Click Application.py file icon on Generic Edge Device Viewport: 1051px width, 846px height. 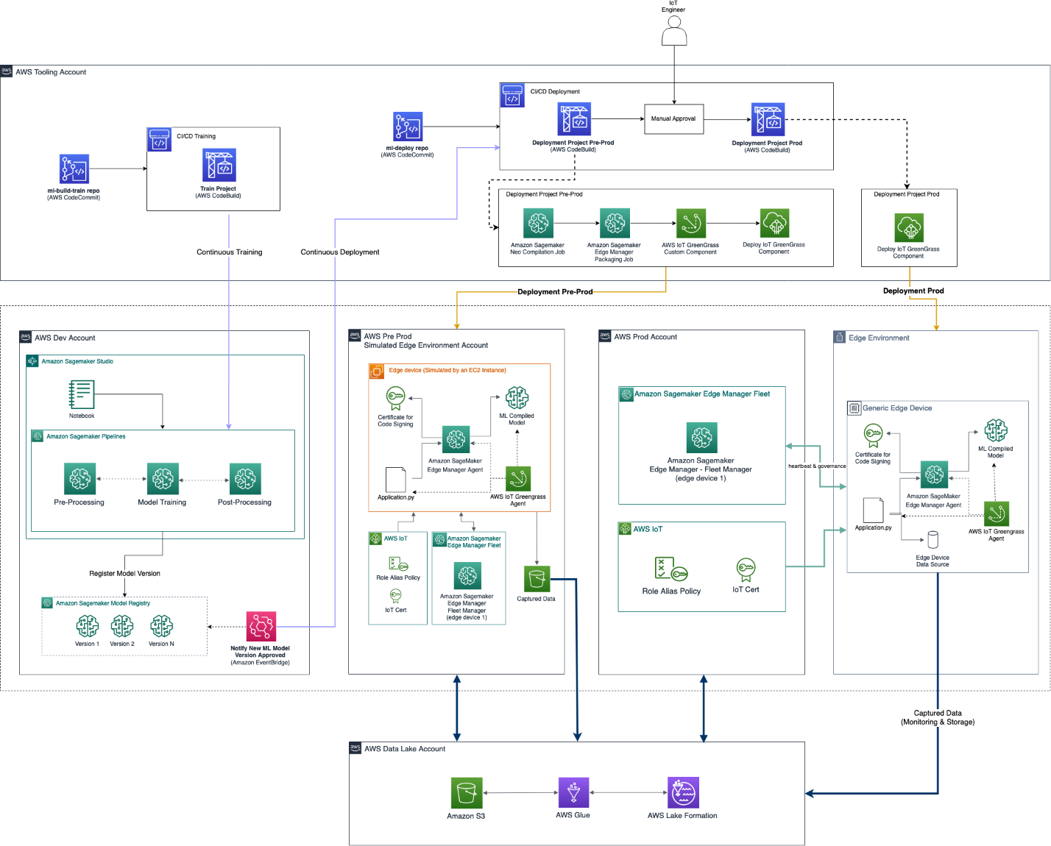(x=874, y=511)
